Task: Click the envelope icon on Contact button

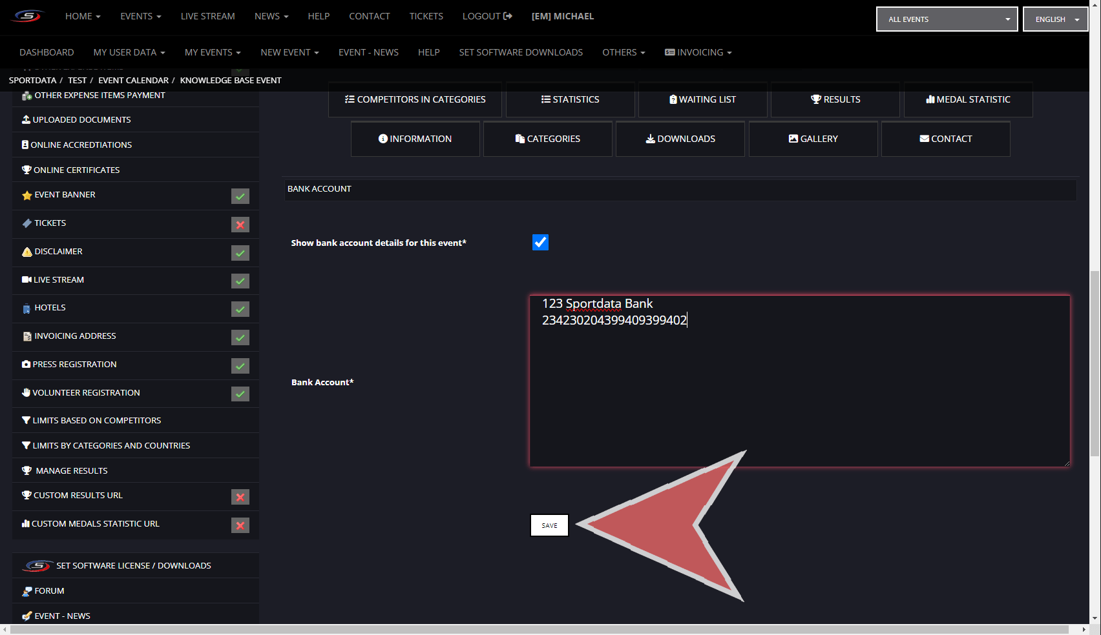Action: click(x=924, y=139)
